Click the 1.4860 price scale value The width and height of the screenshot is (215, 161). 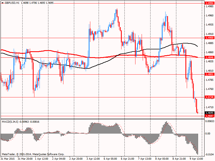pos(210,52)
